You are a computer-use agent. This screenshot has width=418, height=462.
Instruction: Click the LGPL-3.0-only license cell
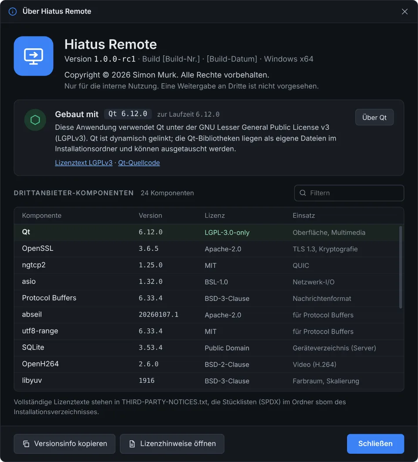(227, 233)
